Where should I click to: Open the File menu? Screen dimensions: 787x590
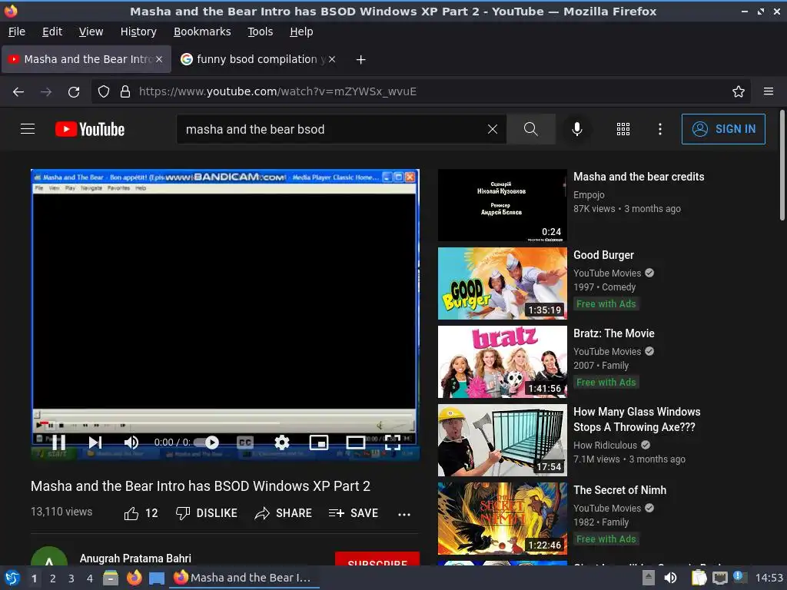(x=17, y=31)
